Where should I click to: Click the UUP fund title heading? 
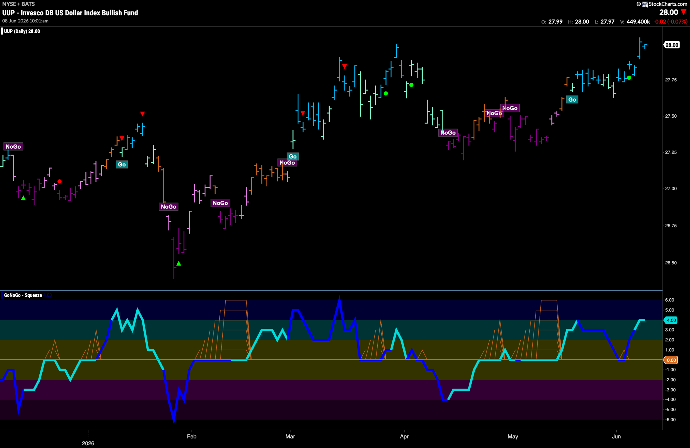tap(70, 13)
